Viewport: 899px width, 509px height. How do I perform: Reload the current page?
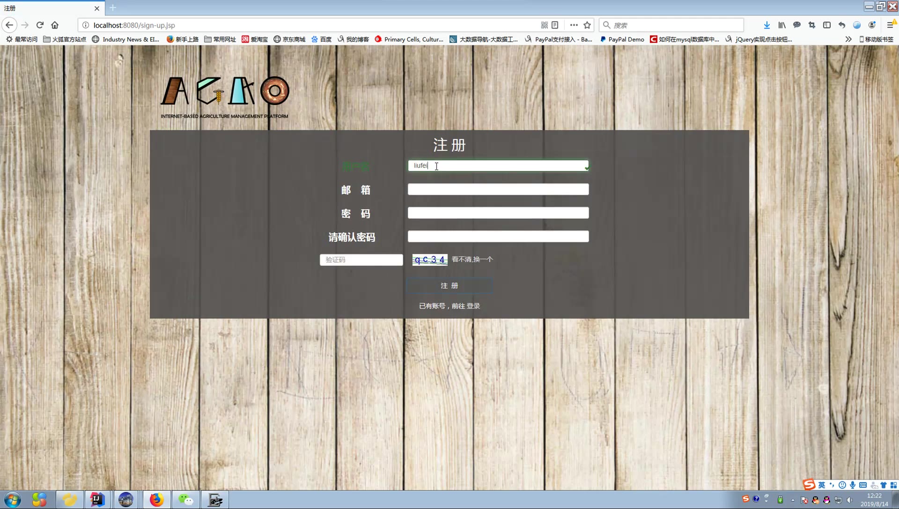(x=40, y=25)
